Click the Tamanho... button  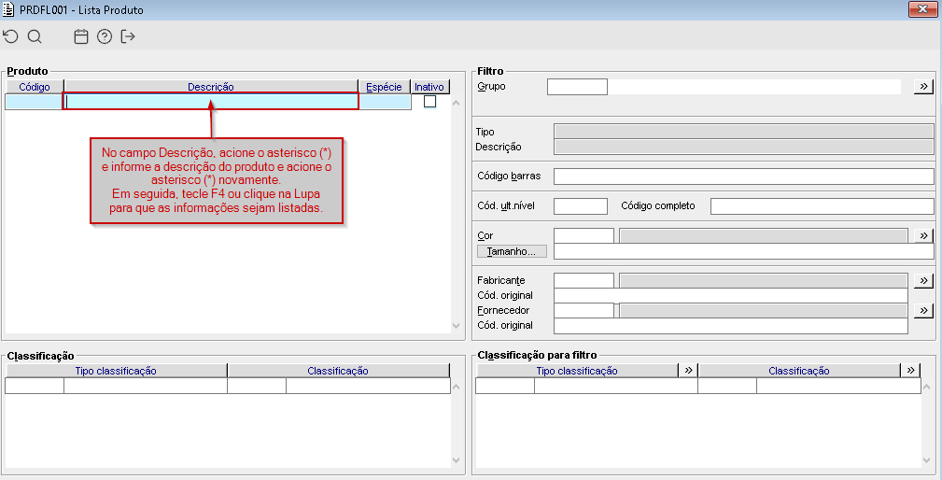click(512, 251)
